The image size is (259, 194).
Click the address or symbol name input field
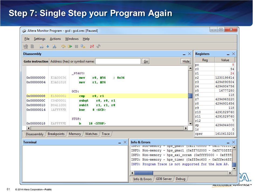118,61
